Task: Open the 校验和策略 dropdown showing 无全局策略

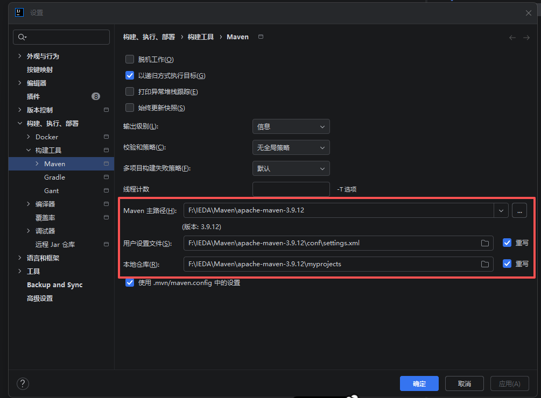Action: [x=291, y=147]
